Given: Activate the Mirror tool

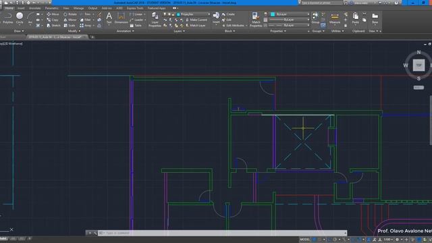Looking at the screenshot, I should coord(70,20).
